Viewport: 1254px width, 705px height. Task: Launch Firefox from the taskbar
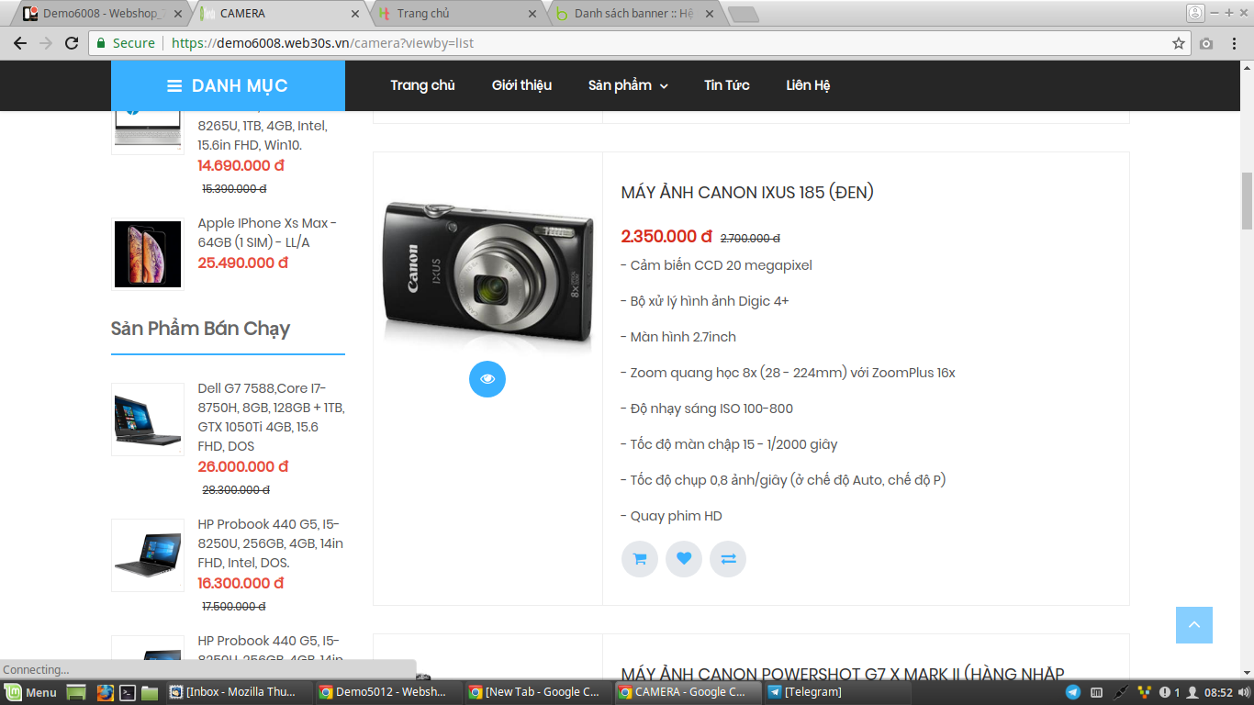(105, 692)
